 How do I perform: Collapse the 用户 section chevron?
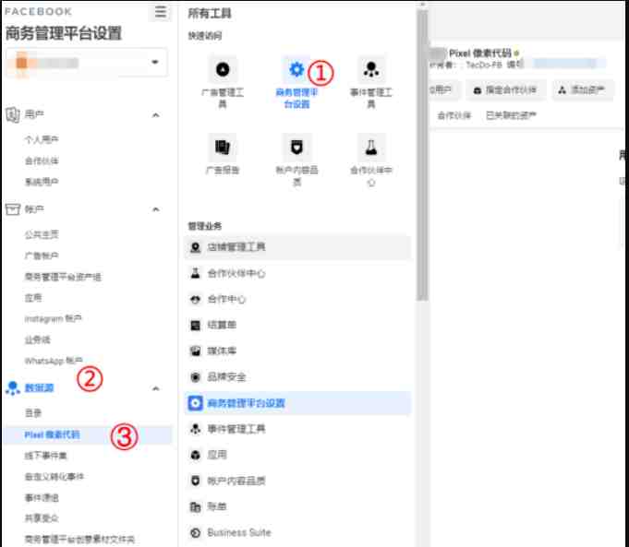[156, 115]
